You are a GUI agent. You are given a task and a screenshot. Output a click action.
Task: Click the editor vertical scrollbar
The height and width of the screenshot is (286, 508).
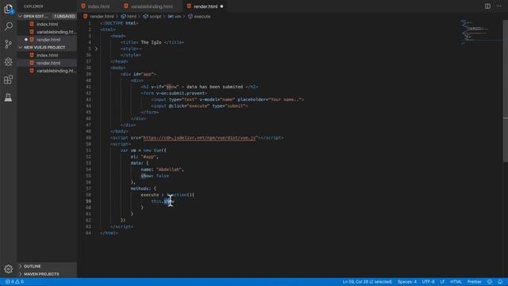[505, 91]
